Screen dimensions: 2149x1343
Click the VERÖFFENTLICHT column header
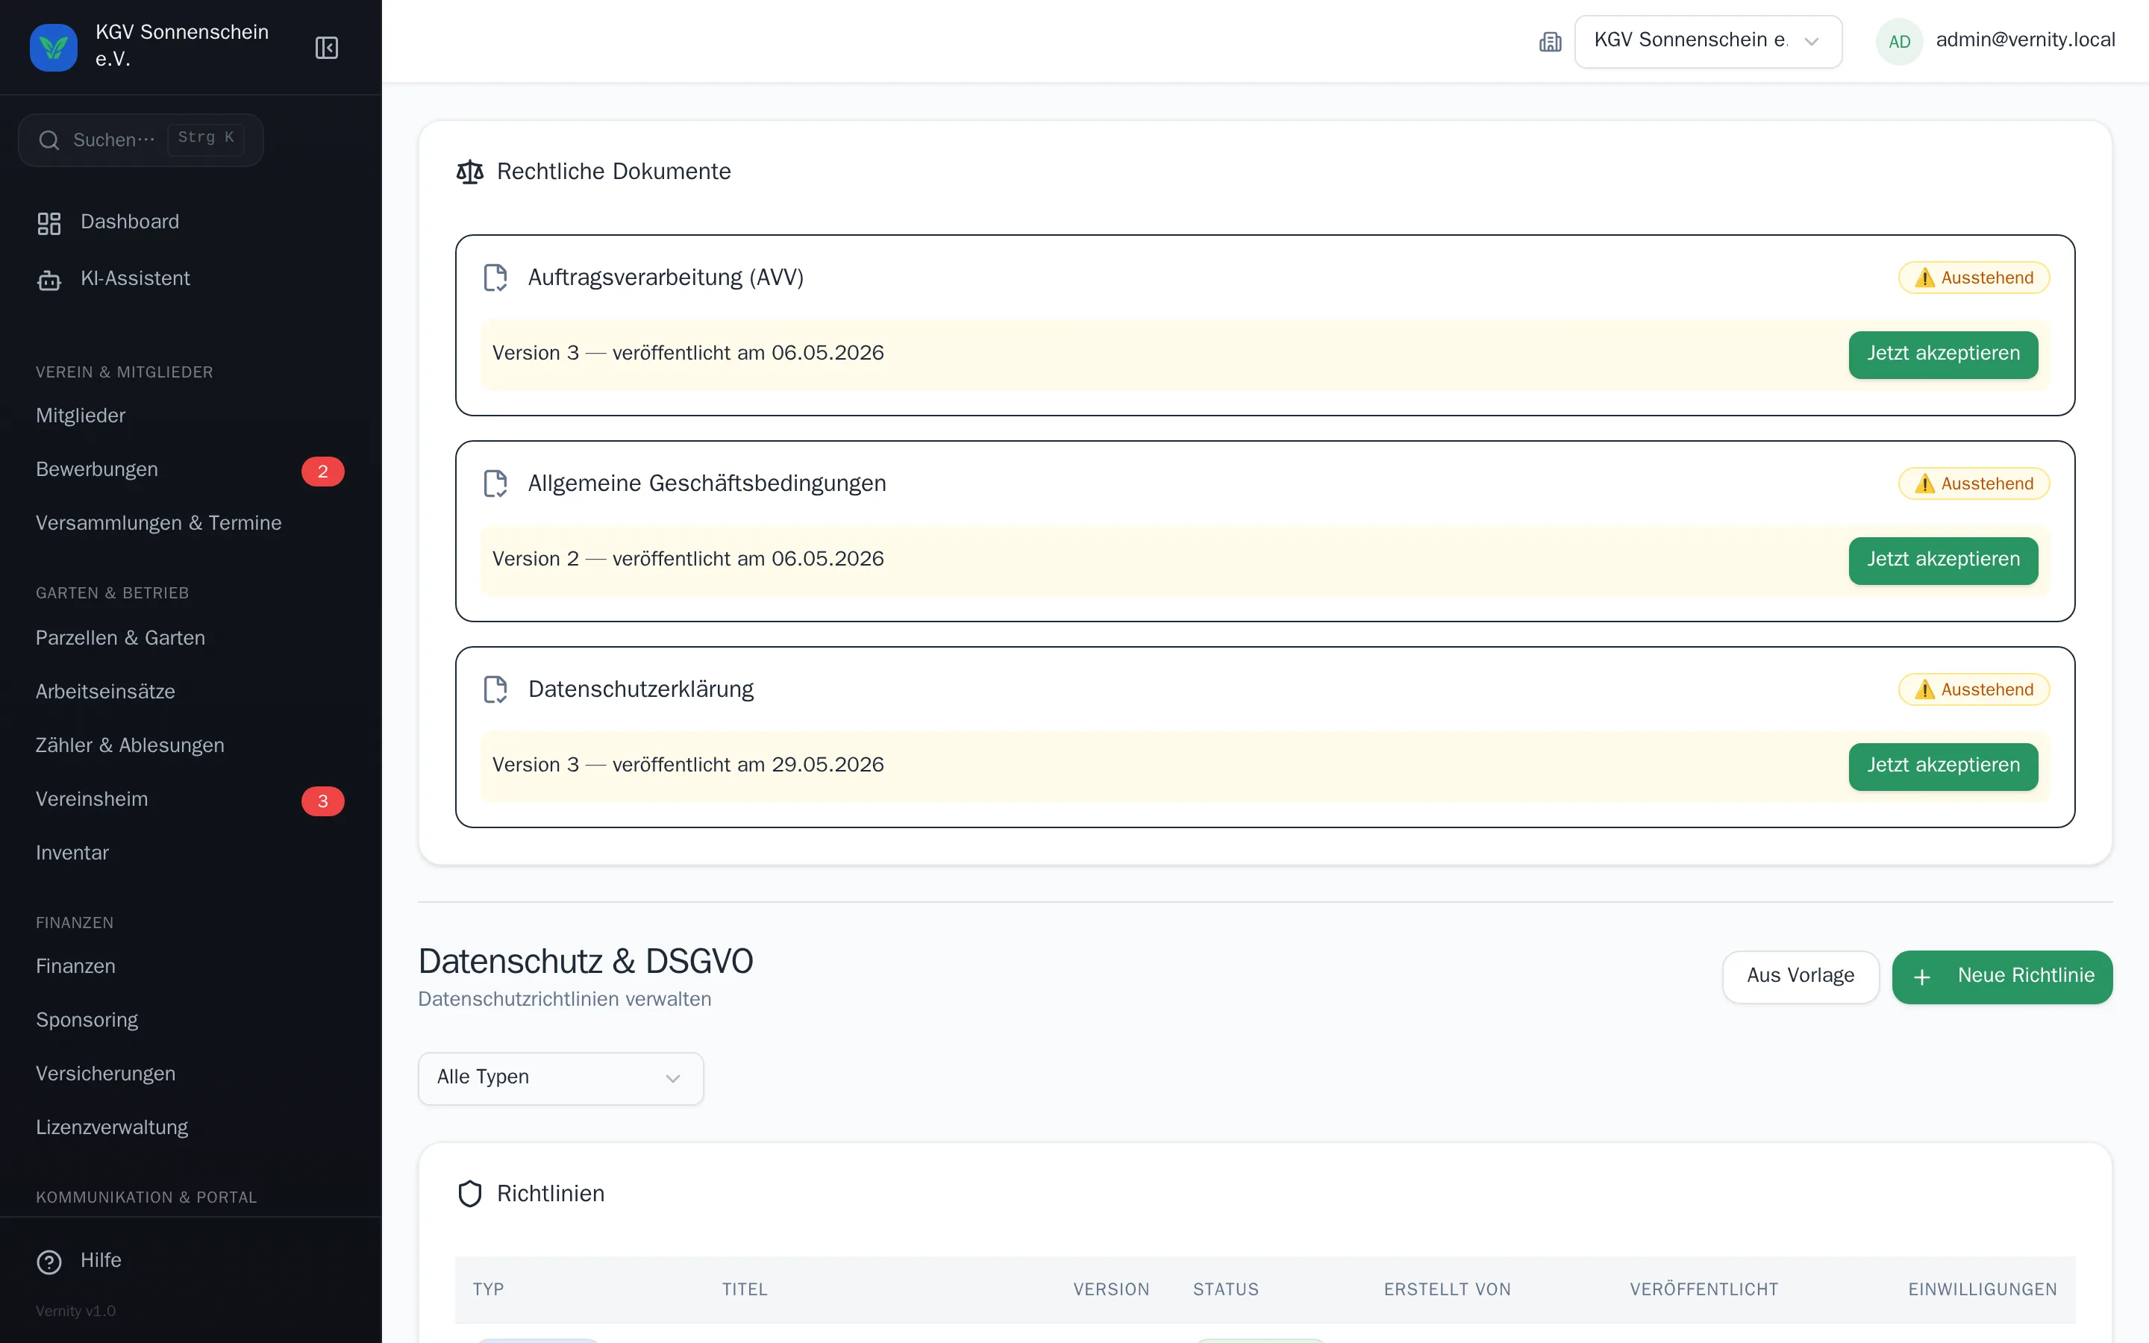coord(1704,1290)
